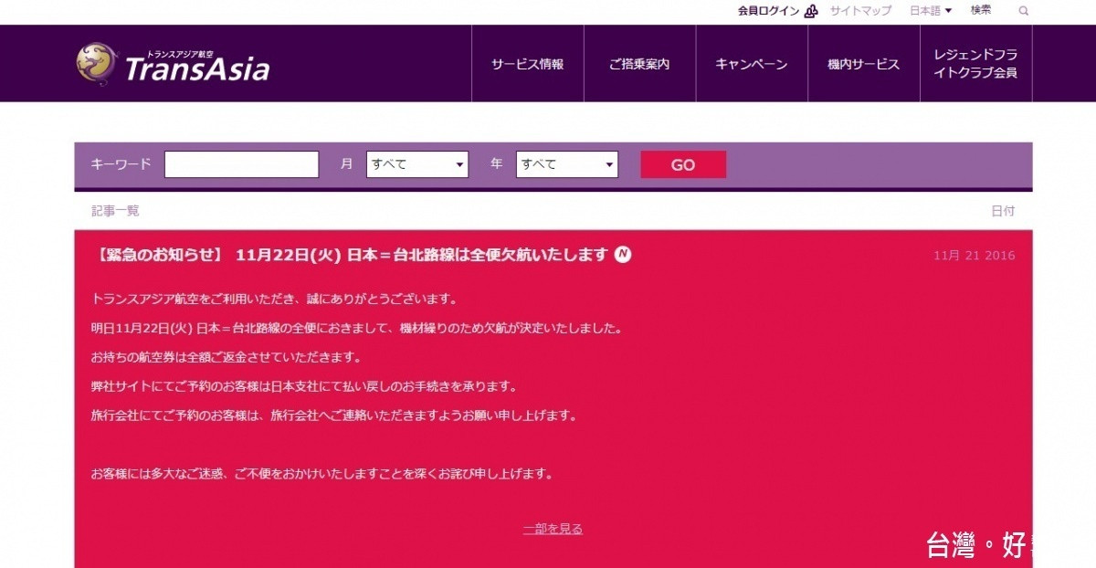This screenshot has width=1096, height=568.
Task: Click the 旅行会社へご連絡 sentence
Action: coord(334,415)
